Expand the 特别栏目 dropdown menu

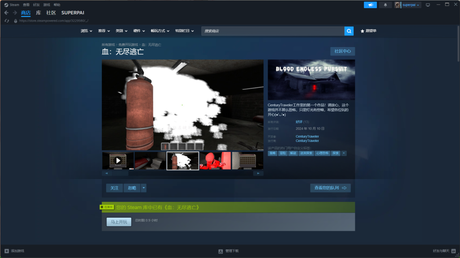coord(185,31)
